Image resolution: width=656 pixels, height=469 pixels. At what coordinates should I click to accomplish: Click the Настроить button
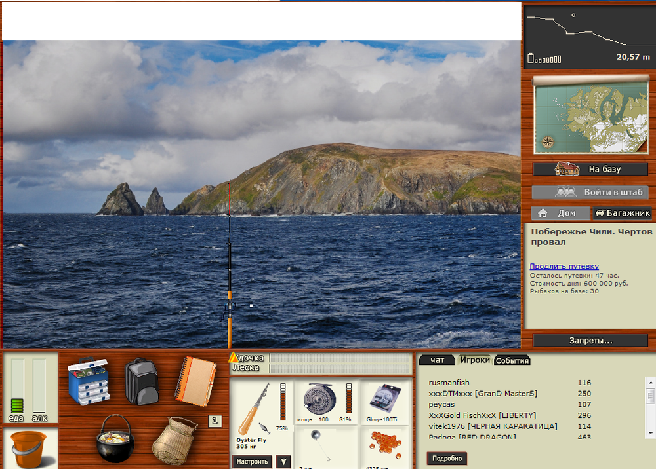click(x=252, y=462)
